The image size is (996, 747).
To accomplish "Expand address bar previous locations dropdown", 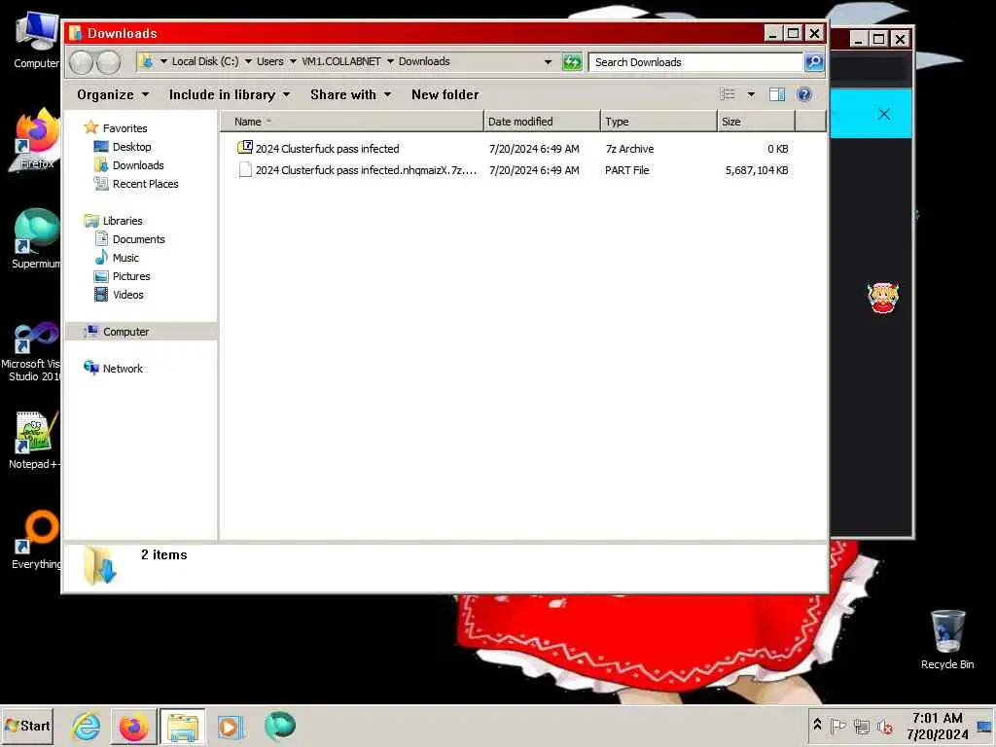I will (x=548, y=62).
